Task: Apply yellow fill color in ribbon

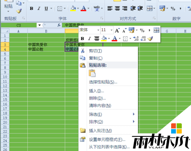Action: coord(73,8)
